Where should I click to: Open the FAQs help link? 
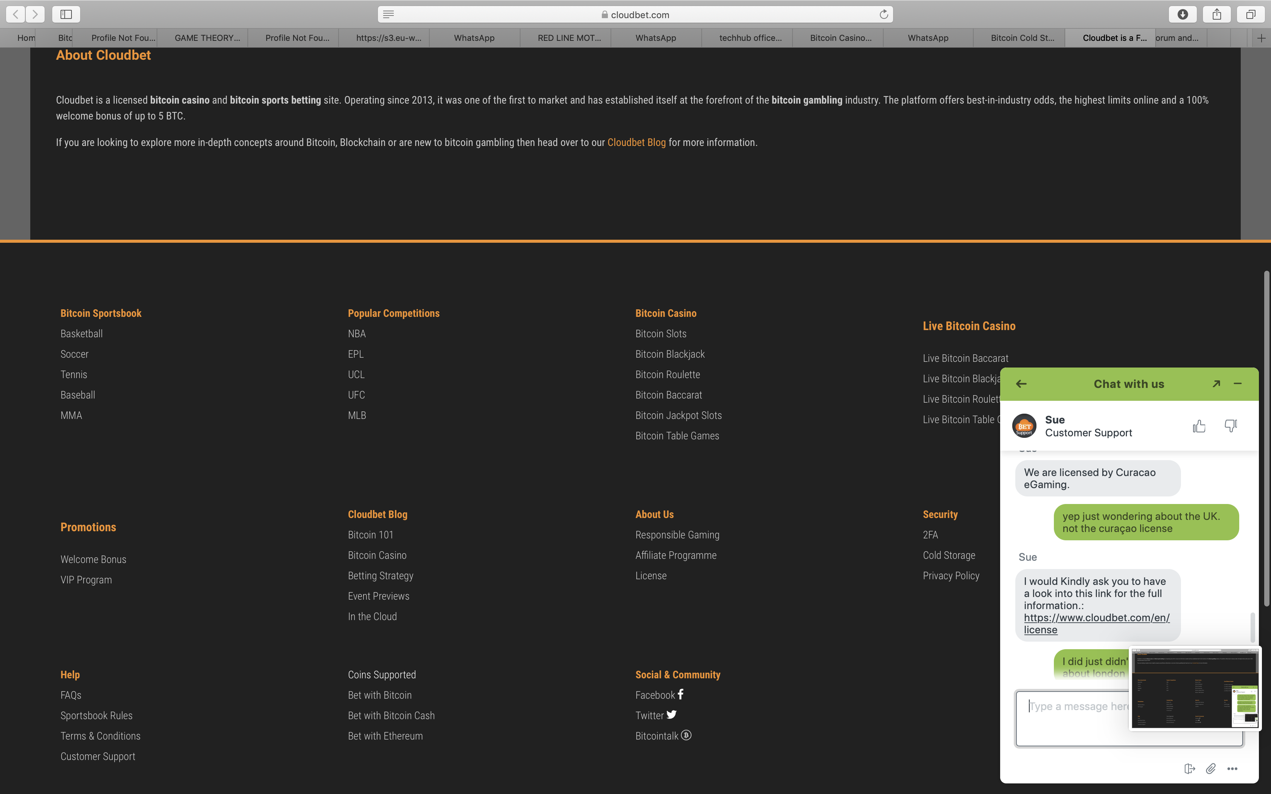(x=70, y=695)
